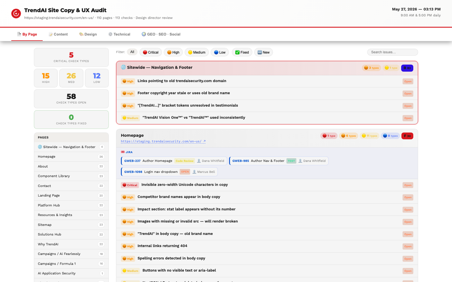The height and width of the screenshot is (282, 452).
Task: Select About in the Pages list
Action: click(71, 166)
